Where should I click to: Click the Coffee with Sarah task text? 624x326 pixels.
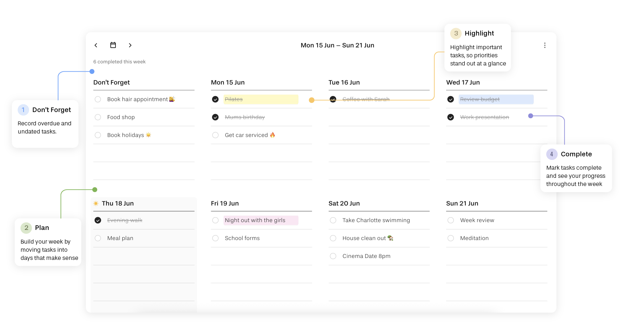[x=366, y=99]
